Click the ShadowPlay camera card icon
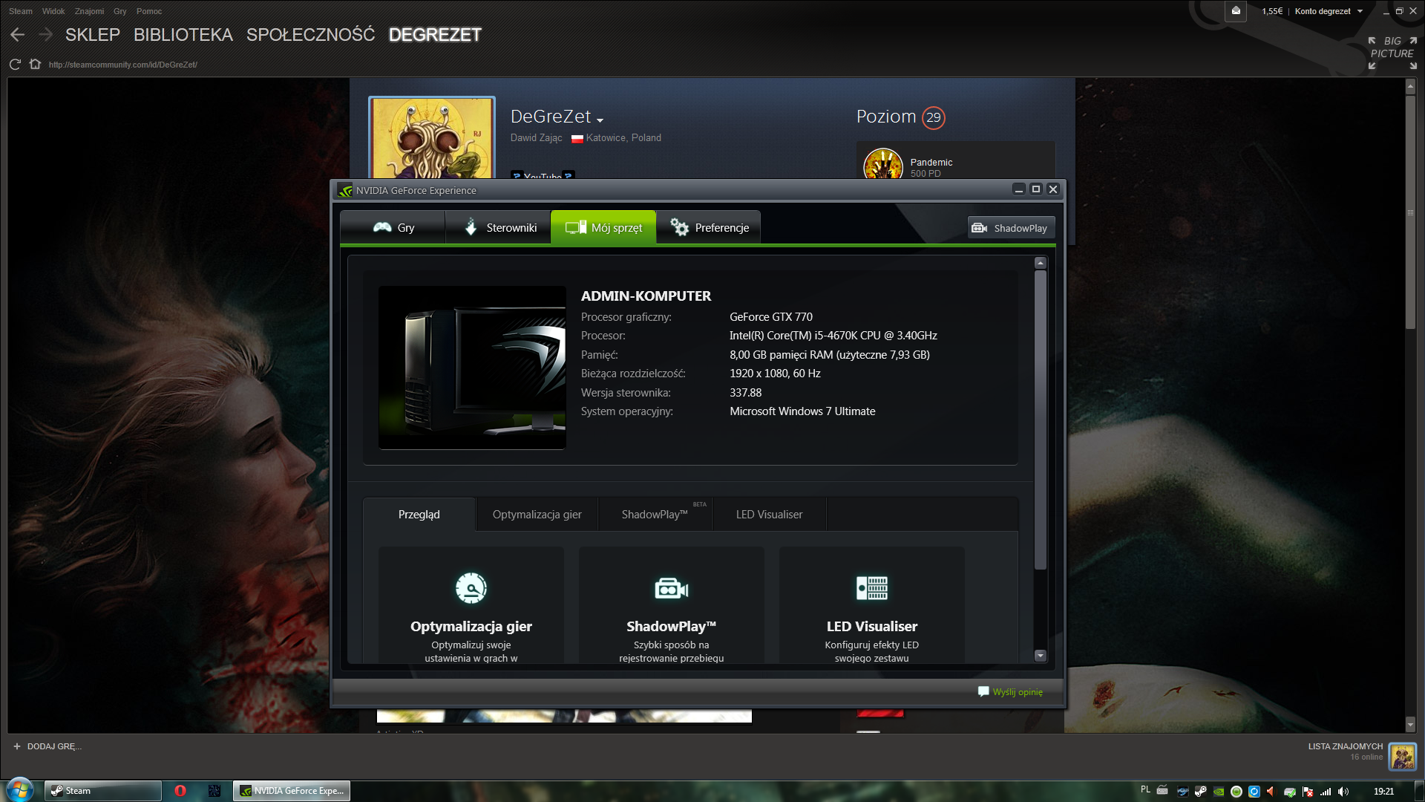 tap(672, 589)
